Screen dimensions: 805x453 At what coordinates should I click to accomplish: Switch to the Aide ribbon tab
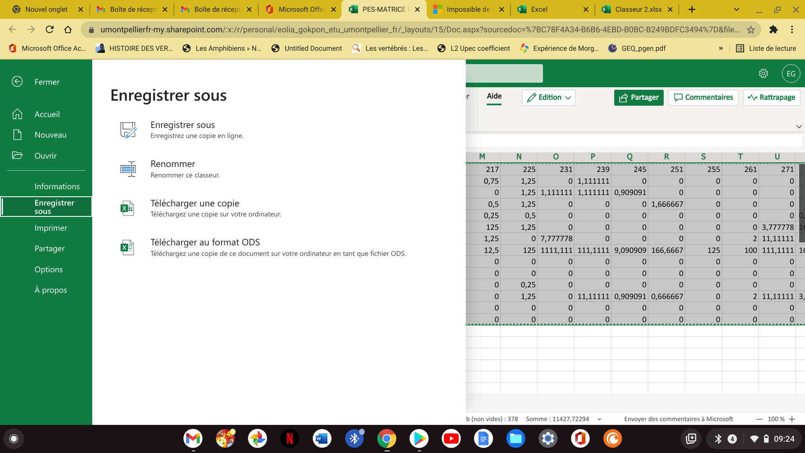pos(494,96)
